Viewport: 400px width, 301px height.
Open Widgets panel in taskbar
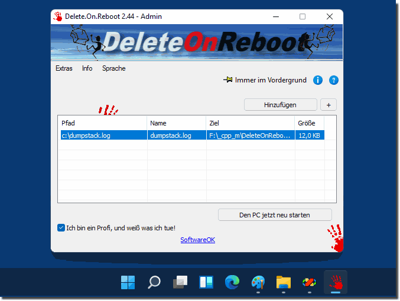tap(206, 282)
